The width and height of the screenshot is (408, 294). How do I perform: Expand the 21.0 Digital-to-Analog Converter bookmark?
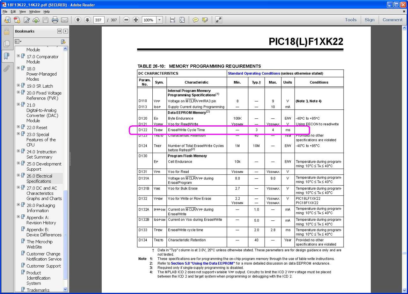(18, 104)
